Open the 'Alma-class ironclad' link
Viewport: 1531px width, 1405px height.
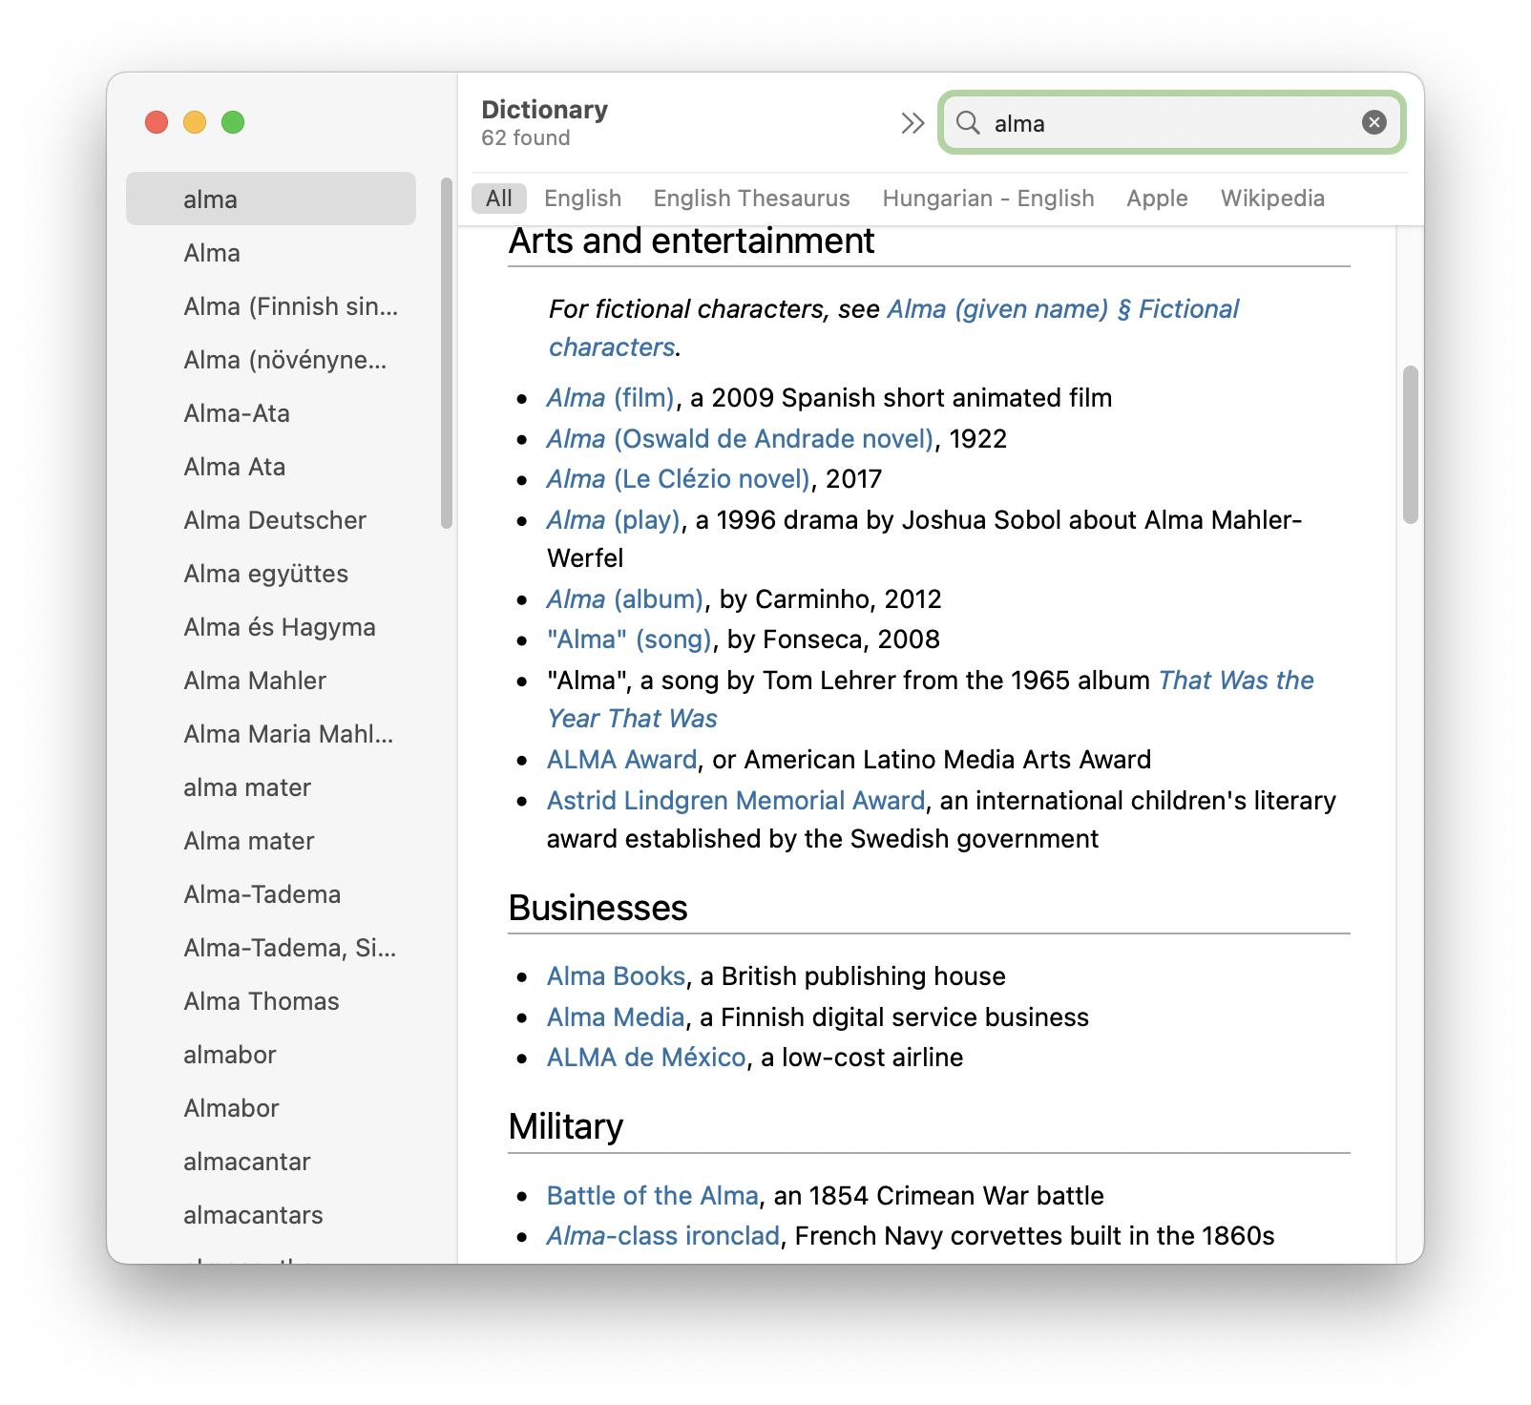(663, 1236)
